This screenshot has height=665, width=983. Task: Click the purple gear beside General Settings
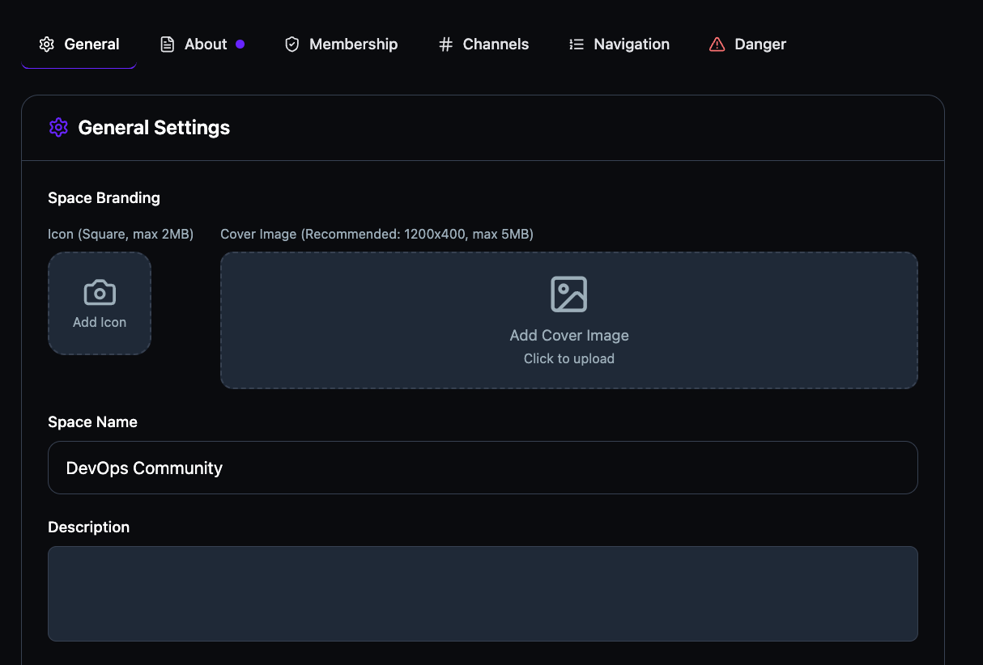(58, 128)
